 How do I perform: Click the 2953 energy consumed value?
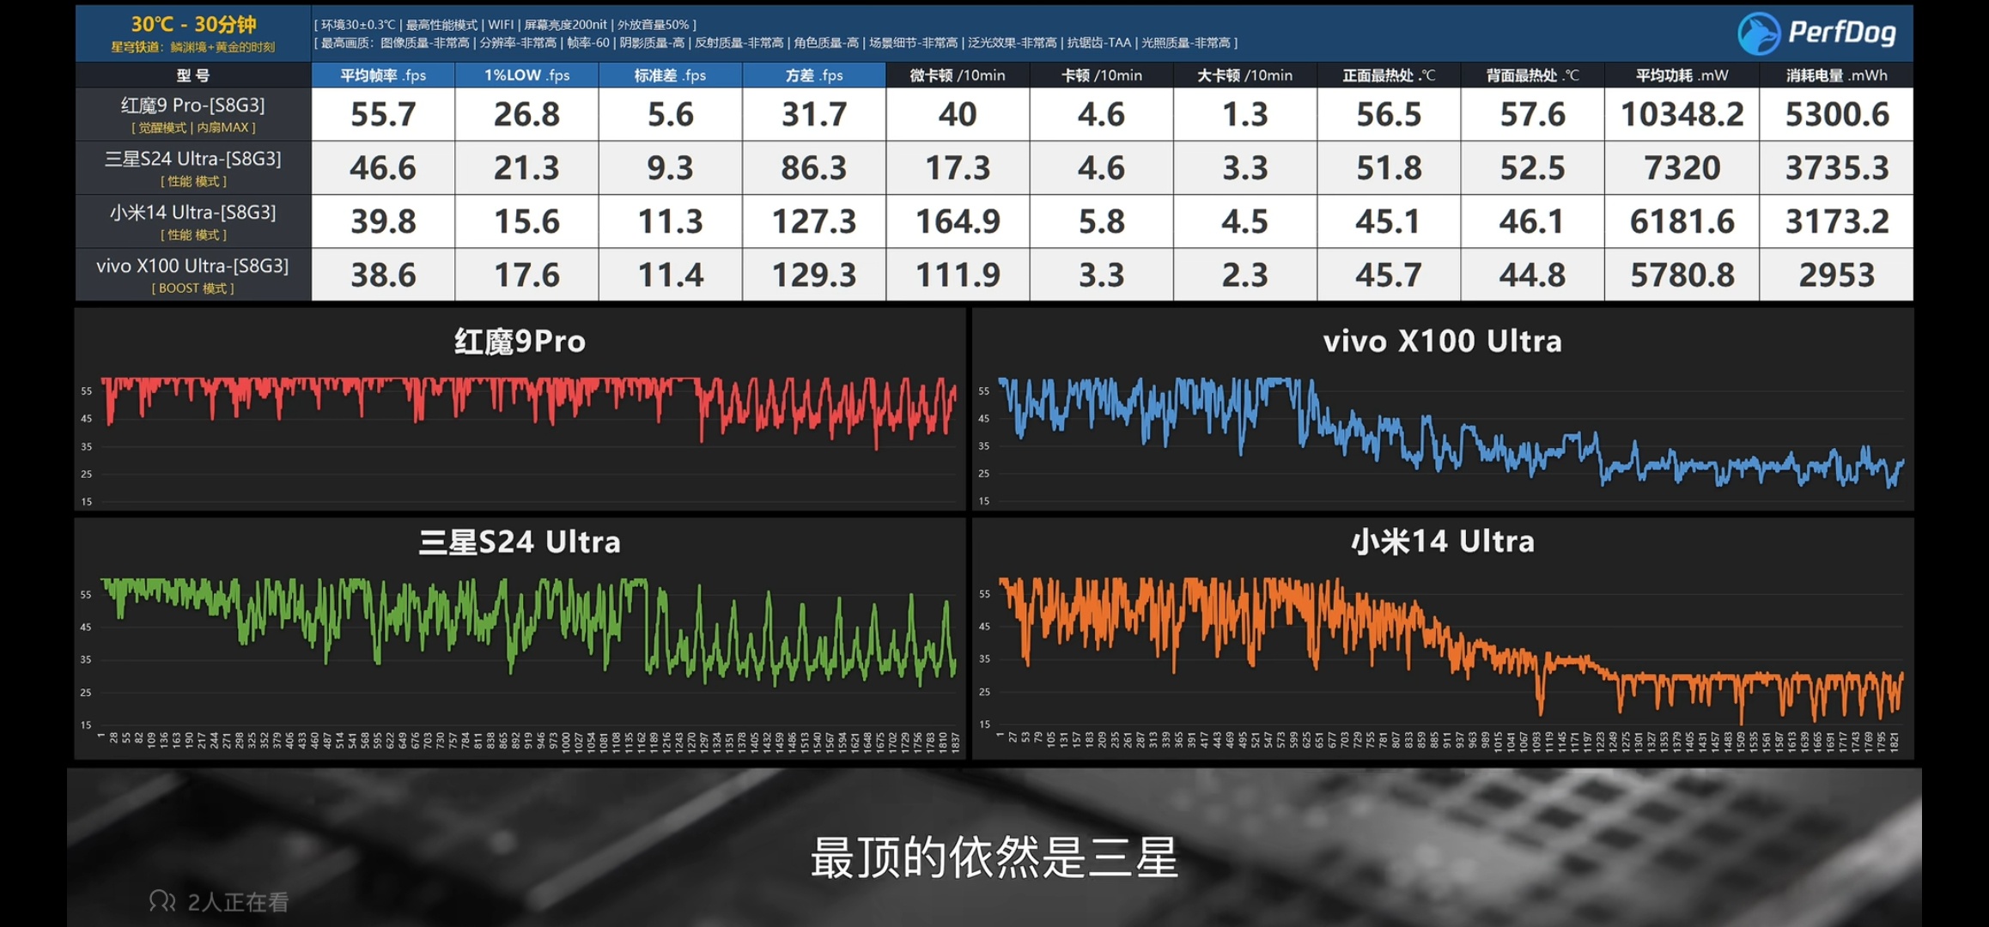(1837, 275)
